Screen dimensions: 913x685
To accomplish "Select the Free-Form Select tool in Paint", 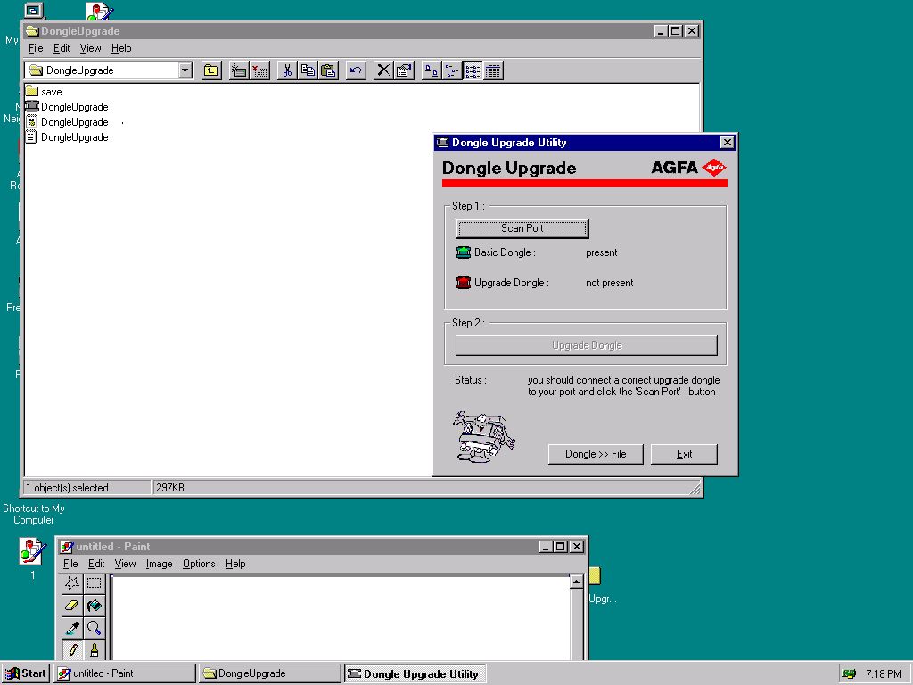I will [x=72, y=583].
